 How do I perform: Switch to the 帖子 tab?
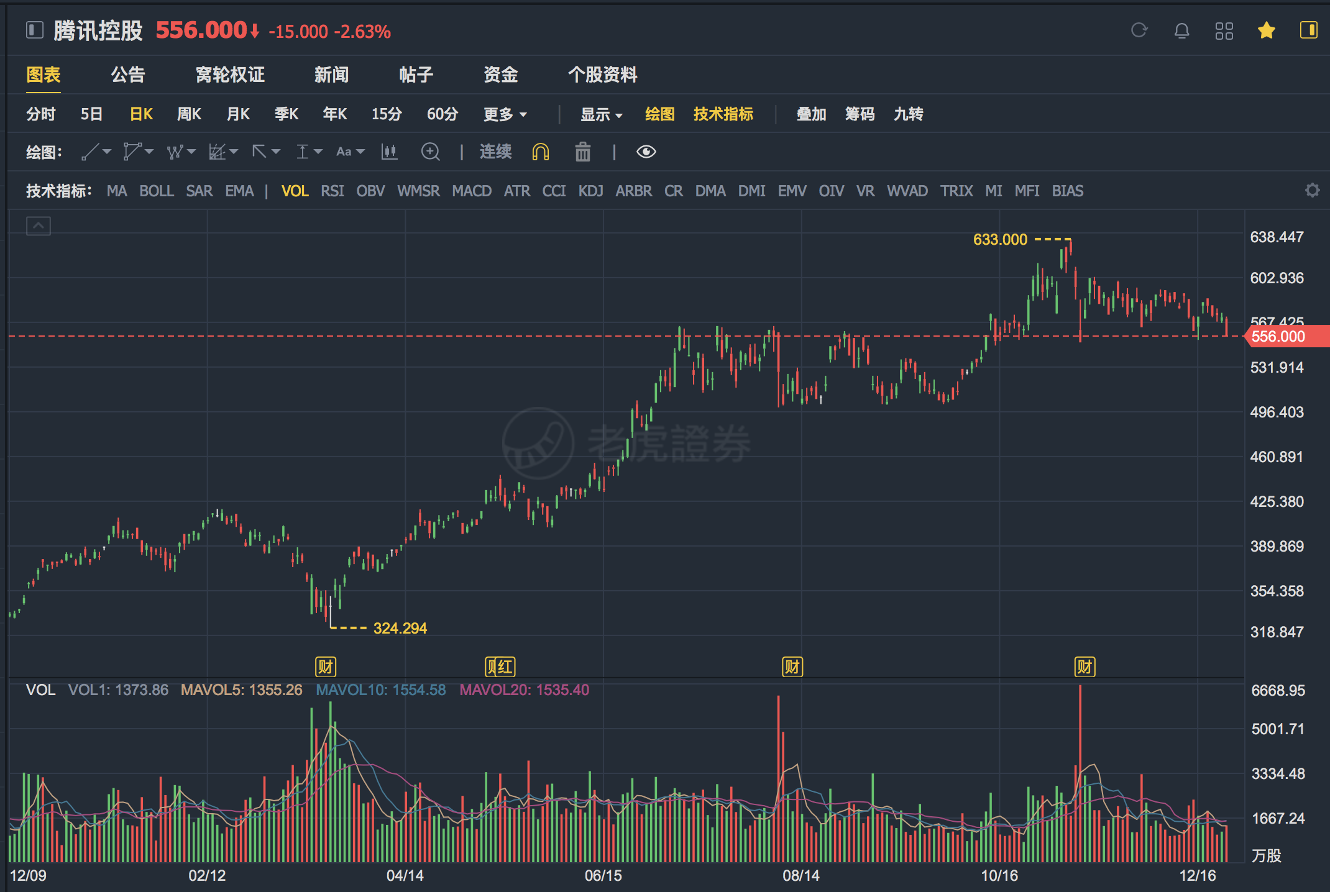click(x=416, y=75)
